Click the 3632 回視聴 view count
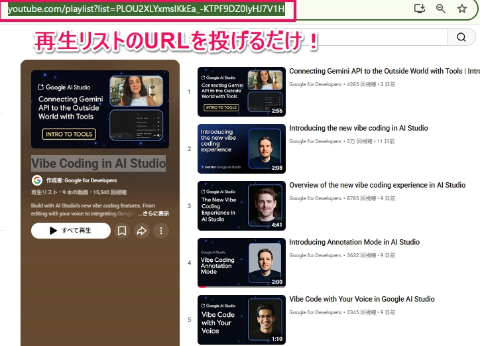The image size is (480, 346). 361,255
